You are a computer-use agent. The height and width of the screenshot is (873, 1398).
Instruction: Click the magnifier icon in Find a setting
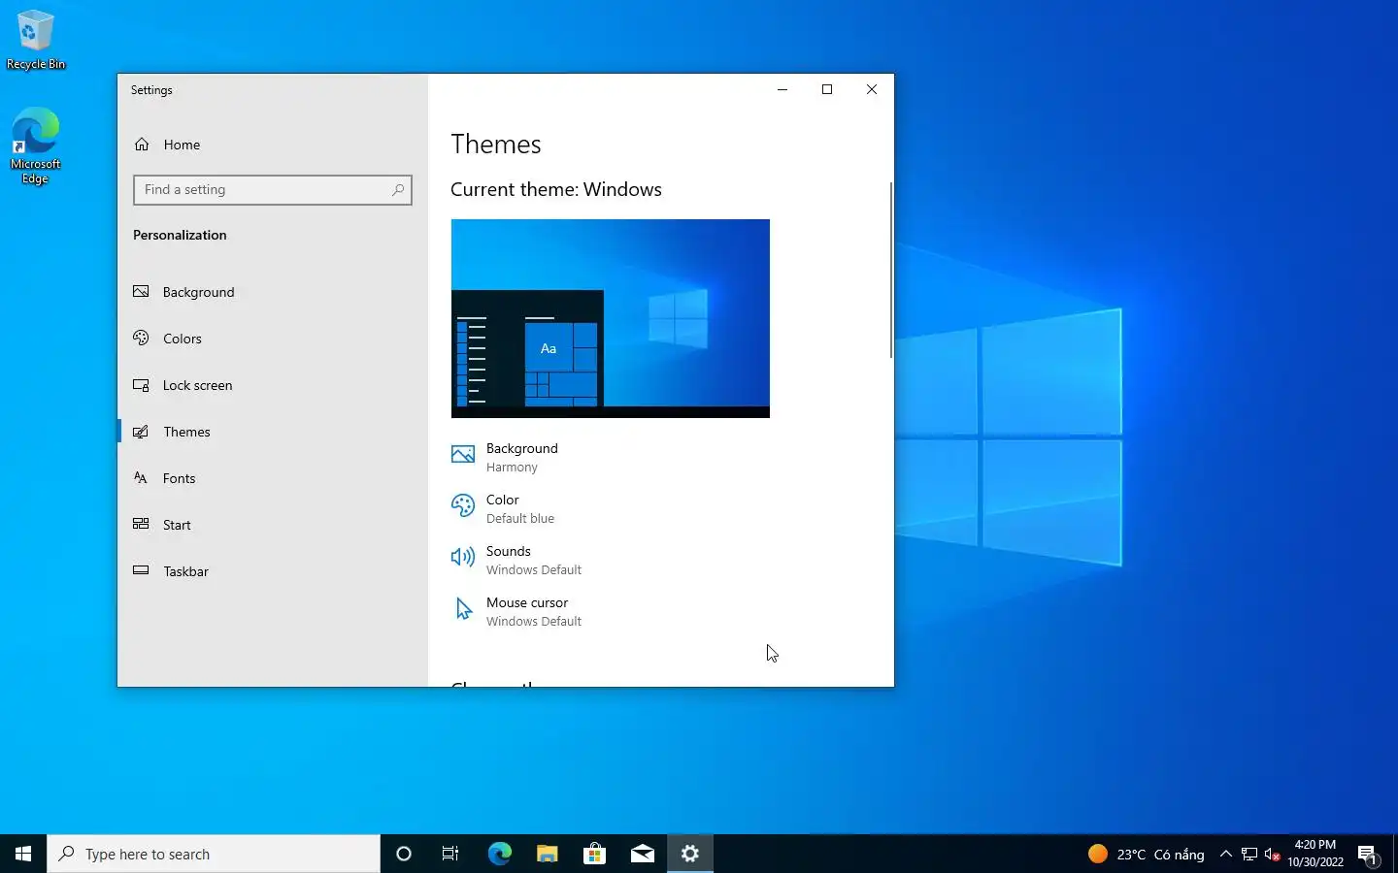click(x=398, y=190)
